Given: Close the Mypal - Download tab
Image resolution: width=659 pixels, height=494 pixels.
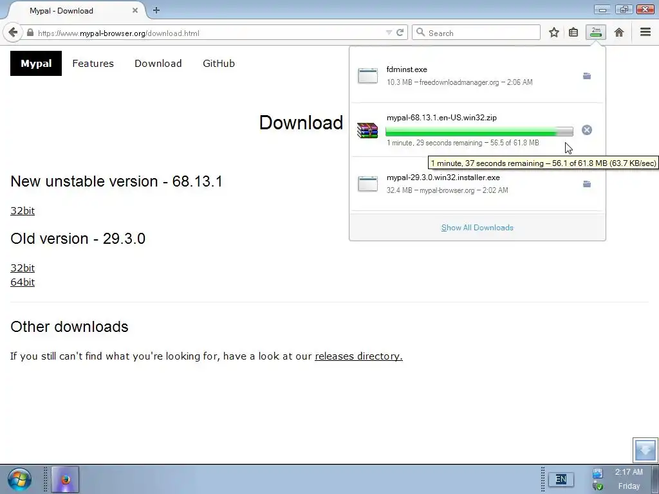Looking at the screenshot, I should click(135, 10).
